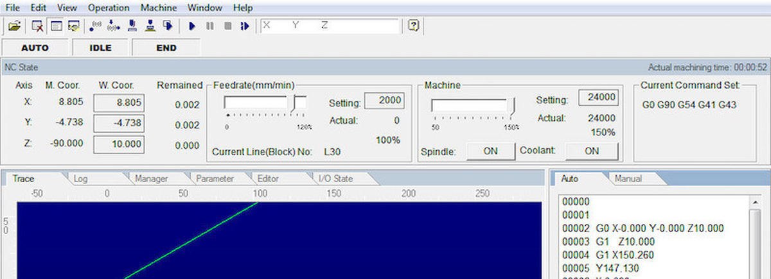Switch to the Manager tab

151,178
